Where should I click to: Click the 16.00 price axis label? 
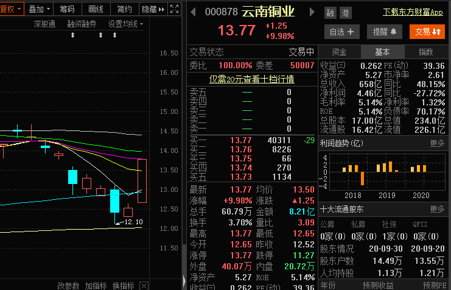coord(169,72)
